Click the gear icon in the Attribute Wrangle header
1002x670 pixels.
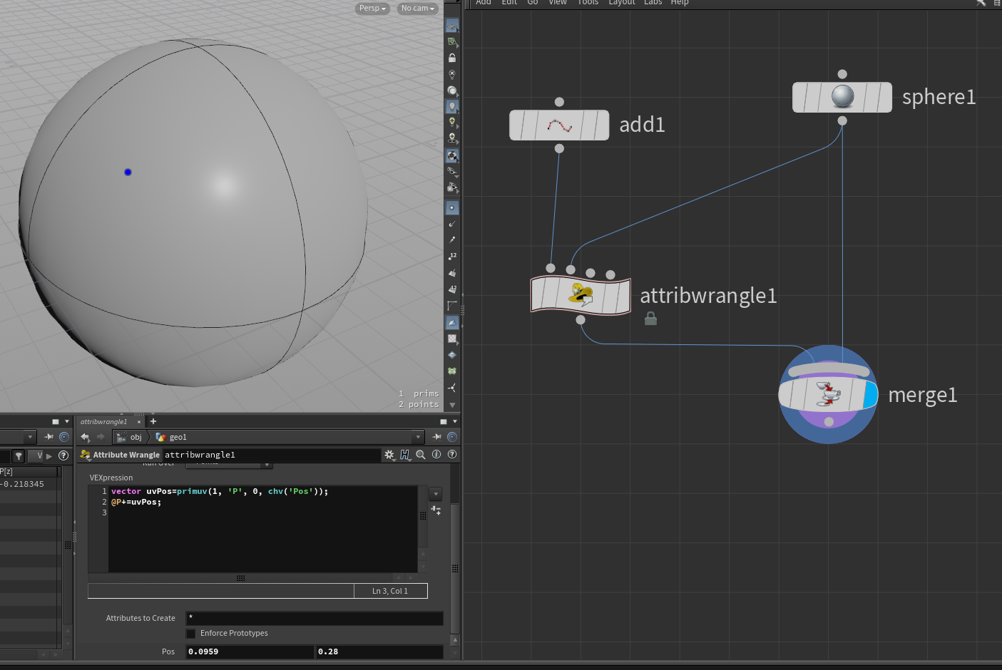389,455
